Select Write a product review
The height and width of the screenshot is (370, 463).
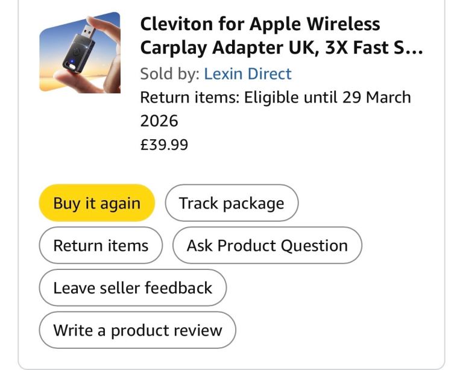pos(137,330)
